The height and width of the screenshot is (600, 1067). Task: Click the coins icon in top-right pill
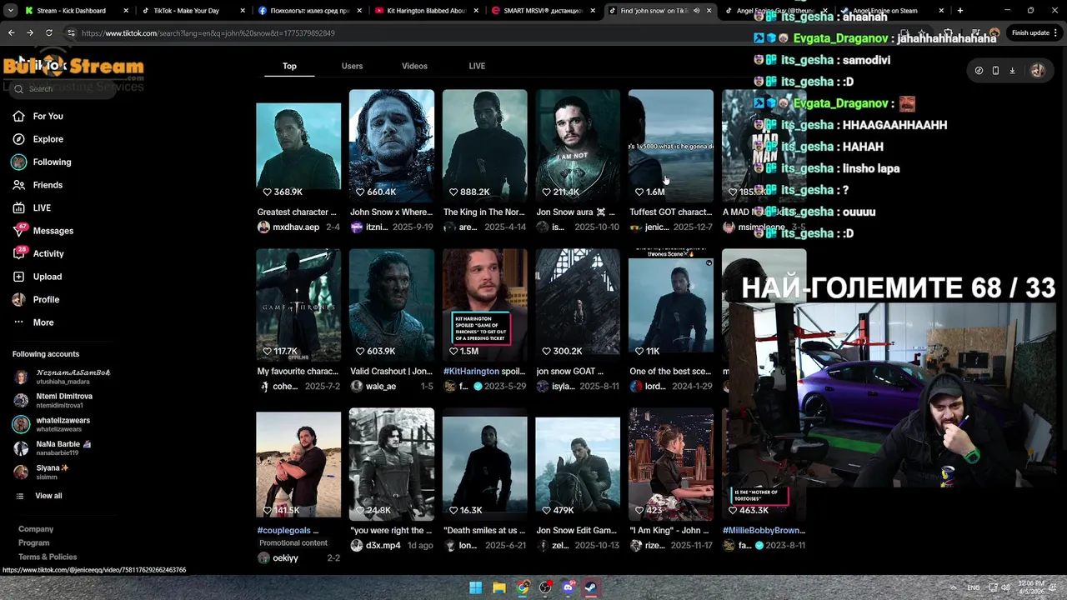979,71
